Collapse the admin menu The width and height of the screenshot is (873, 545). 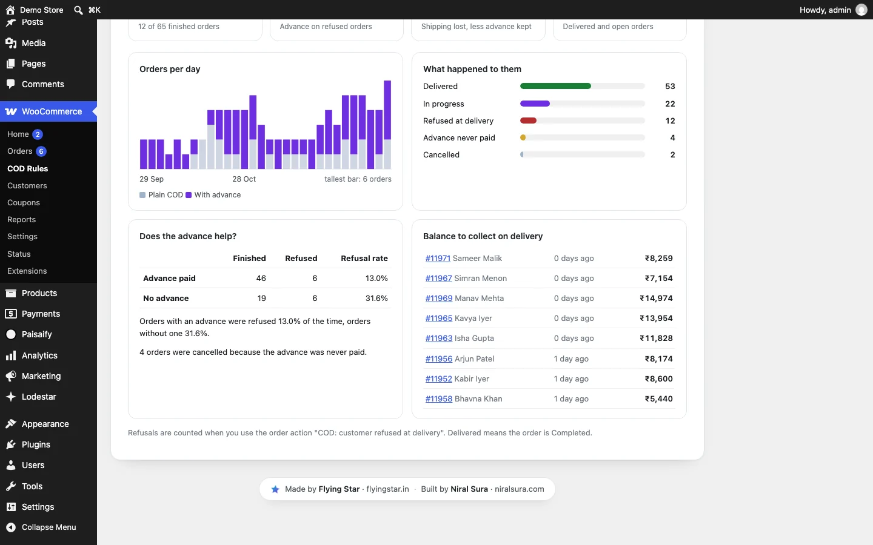point(48,527)
